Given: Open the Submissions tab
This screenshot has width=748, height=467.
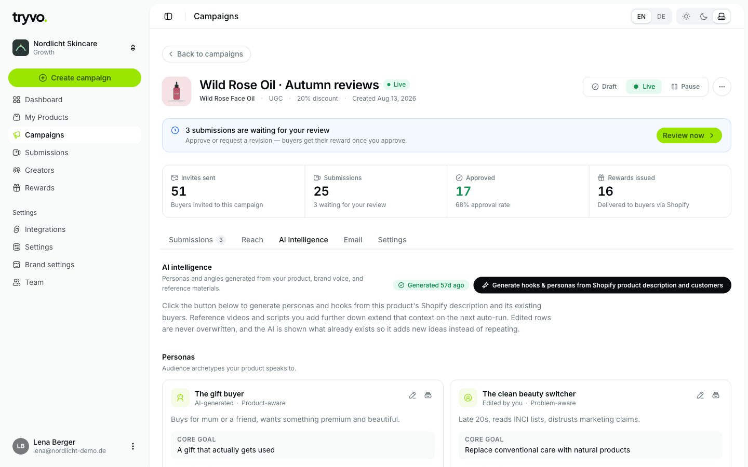Looking at the screenshot, I should (x=197, y=240).
